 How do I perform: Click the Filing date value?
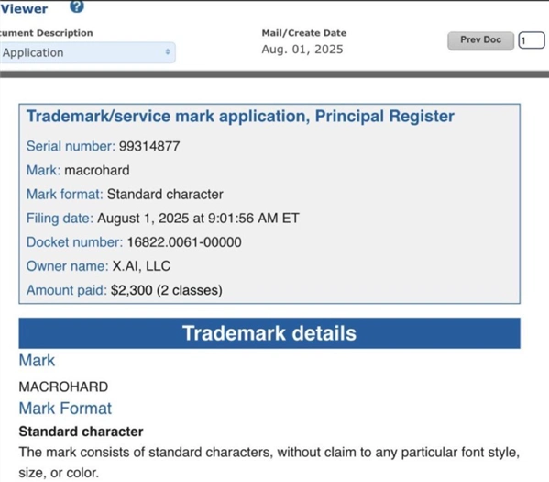(198, 219)
